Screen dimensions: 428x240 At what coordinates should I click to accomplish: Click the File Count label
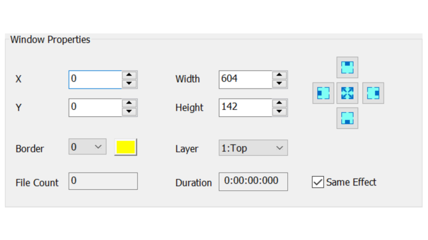click(x=37, y=182)
